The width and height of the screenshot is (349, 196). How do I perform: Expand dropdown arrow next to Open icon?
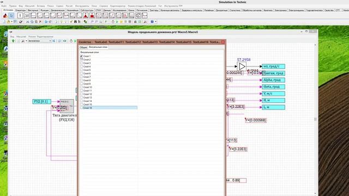coord(11,22)
